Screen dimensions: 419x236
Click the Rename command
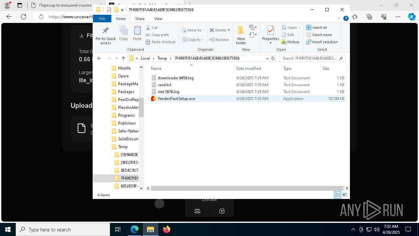click(219, 40)
